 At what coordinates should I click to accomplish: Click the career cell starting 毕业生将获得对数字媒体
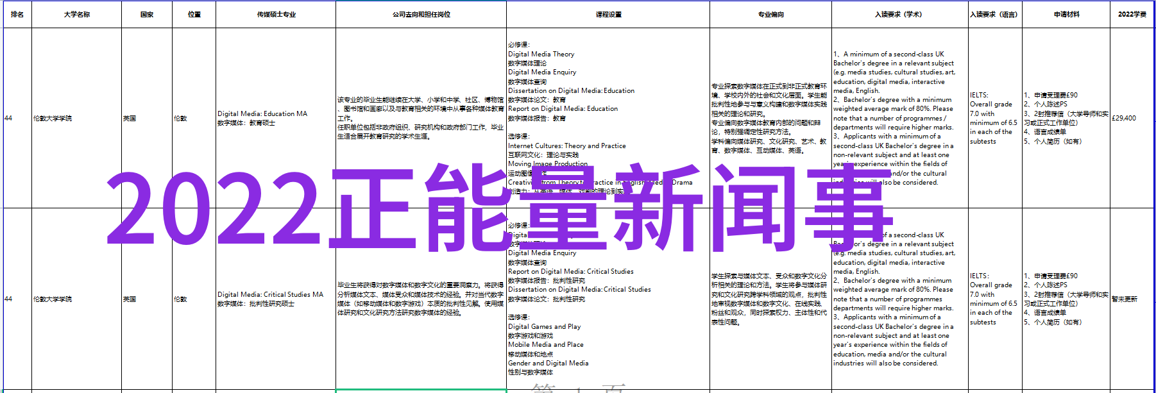421,299
